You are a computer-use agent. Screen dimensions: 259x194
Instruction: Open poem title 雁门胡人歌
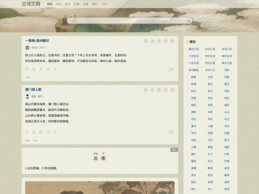coord(33,89)
